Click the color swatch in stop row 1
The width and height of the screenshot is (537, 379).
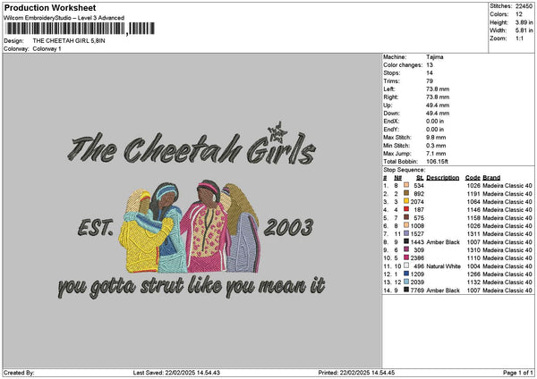[x=406, y=185]
